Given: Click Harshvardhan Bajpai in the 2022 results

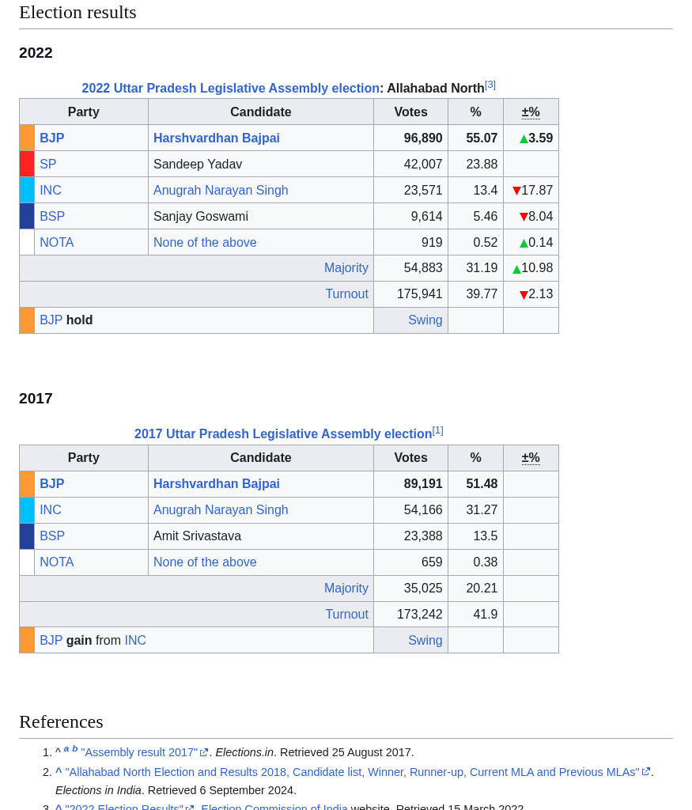Looking at the screenshot, I should tap(216, 138).
